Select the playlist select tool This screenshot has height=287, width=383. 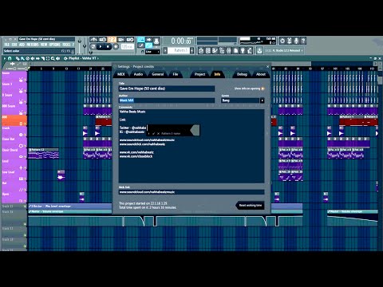click(x=48, y=58)
